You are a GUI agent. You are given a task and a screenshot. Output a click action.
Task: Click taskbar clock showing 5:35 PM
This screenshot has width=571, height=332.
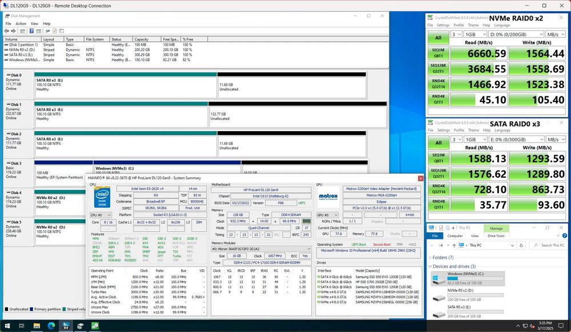pos(545,326)
